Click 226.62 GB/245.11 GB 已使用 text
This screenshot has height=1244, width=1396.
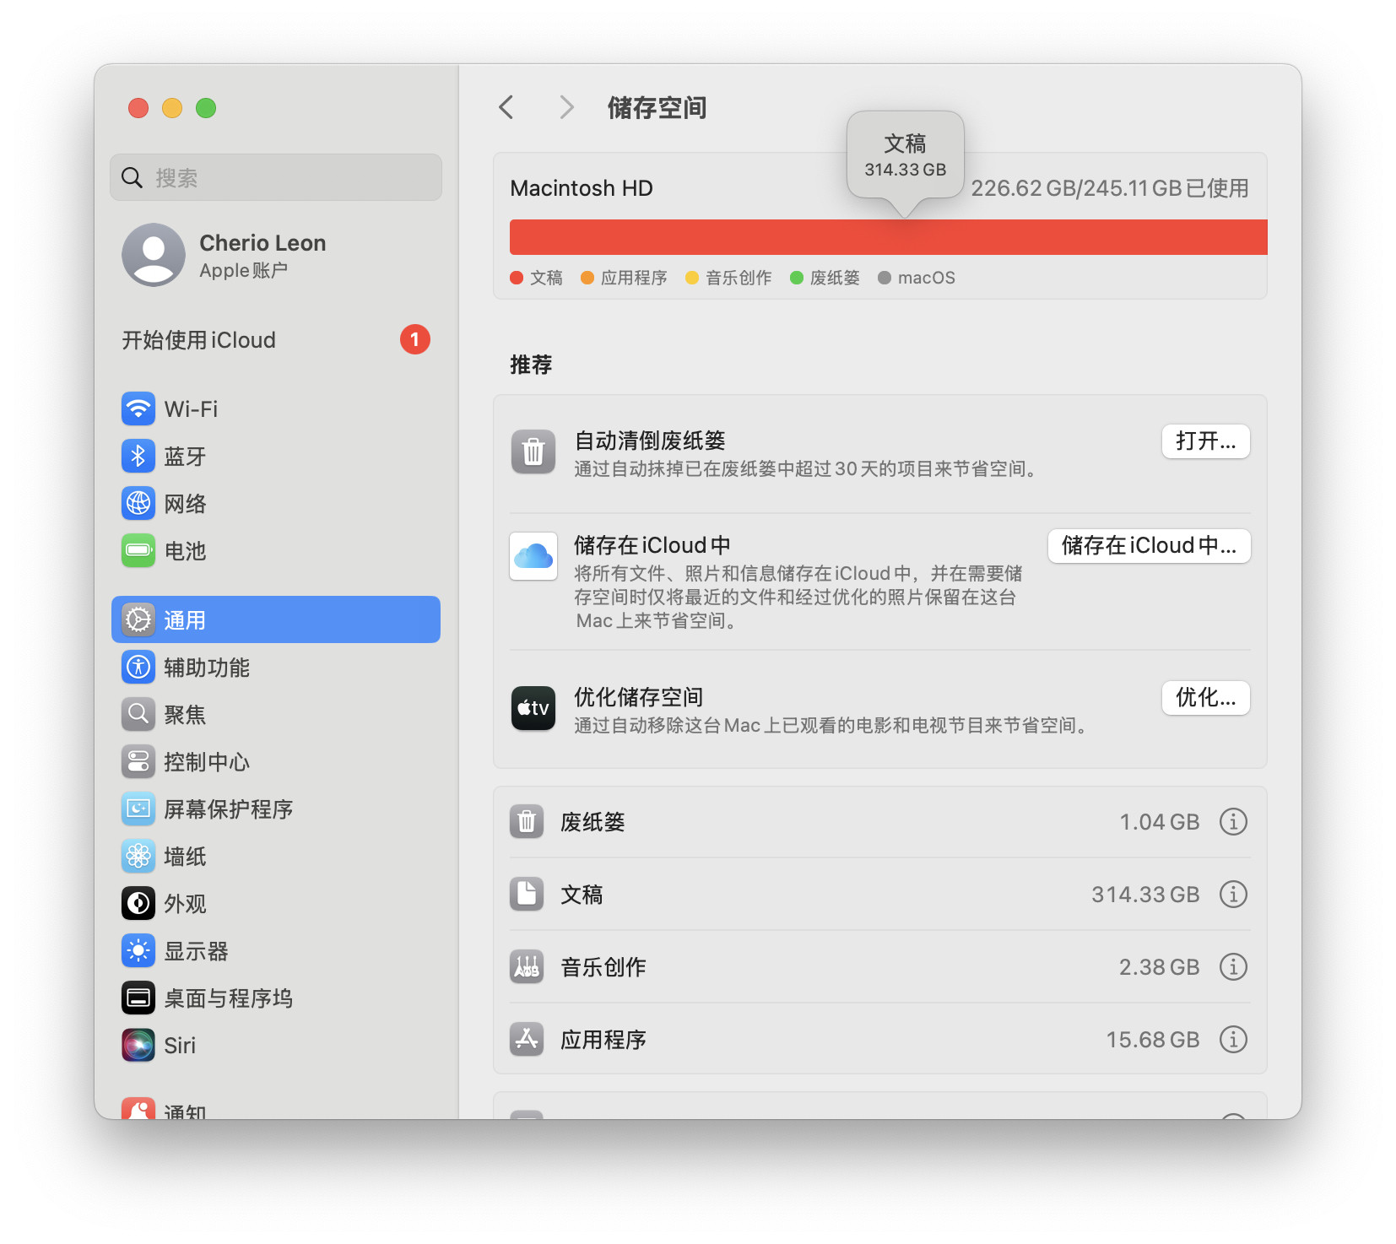coord(1110,188)
